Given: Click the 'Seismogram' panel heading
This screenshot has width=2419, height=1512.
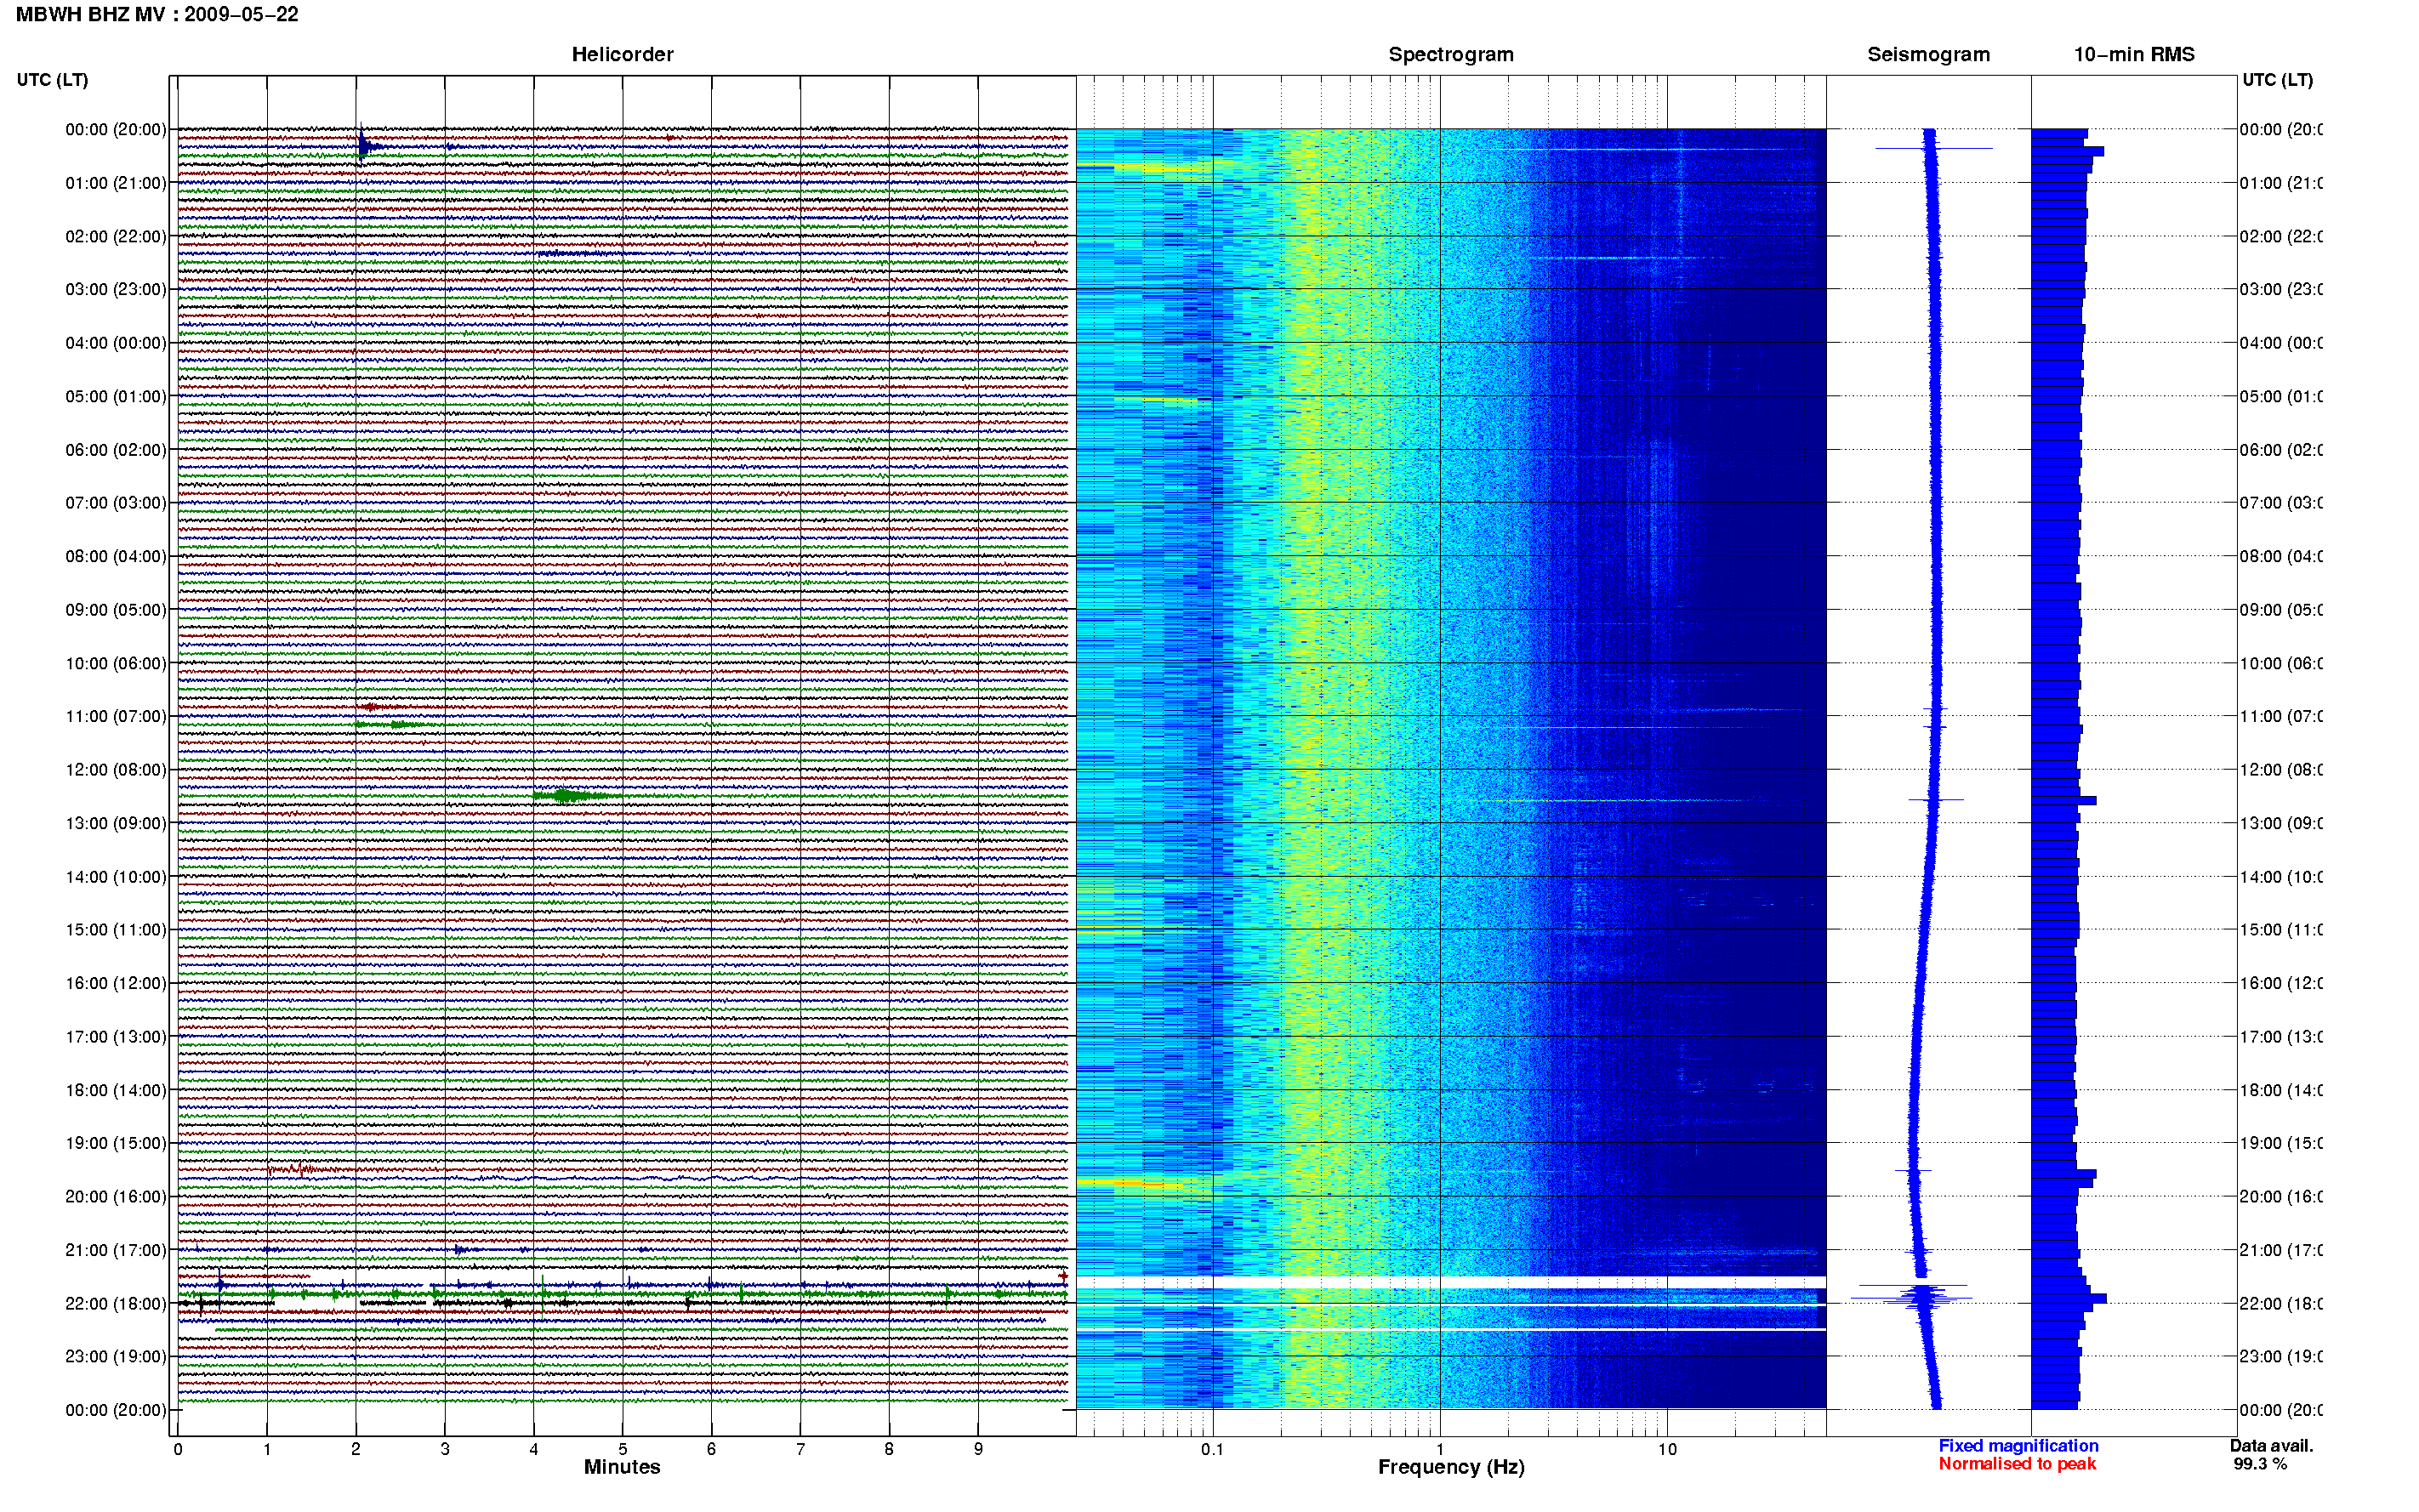Looking at the screenshot, I should click(1929, 54).
